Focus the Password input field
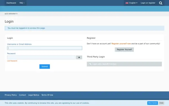 pos(41,57)
